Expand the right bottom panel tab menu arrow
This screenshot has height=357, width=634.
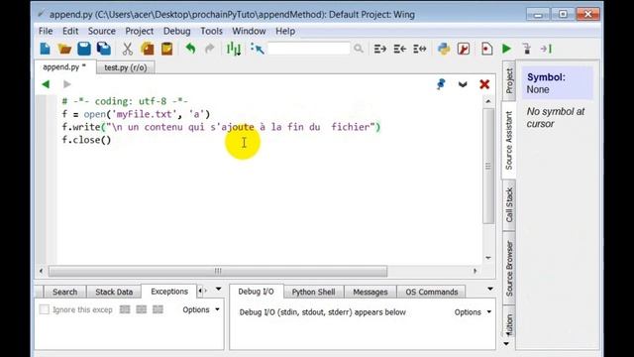[x=490, y=289]
